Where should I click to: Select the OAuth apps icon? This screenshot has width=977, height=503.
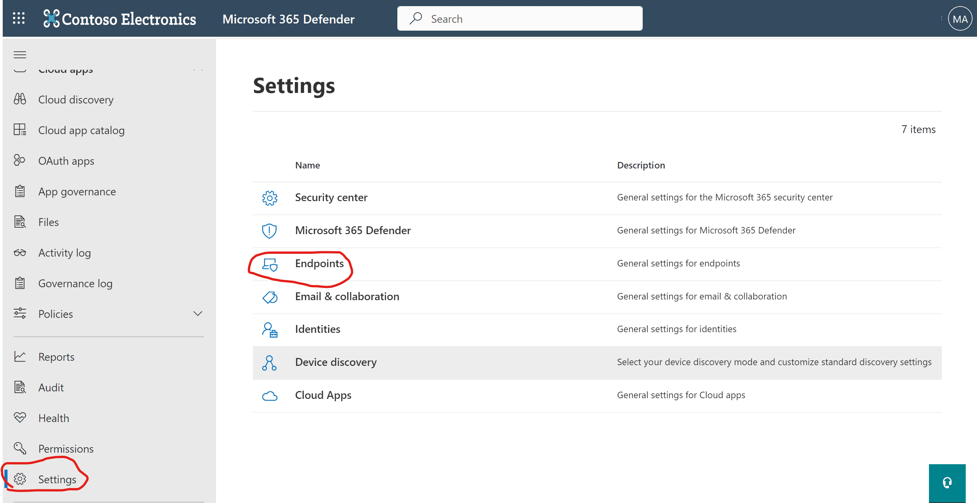click(x=20, y=160)
